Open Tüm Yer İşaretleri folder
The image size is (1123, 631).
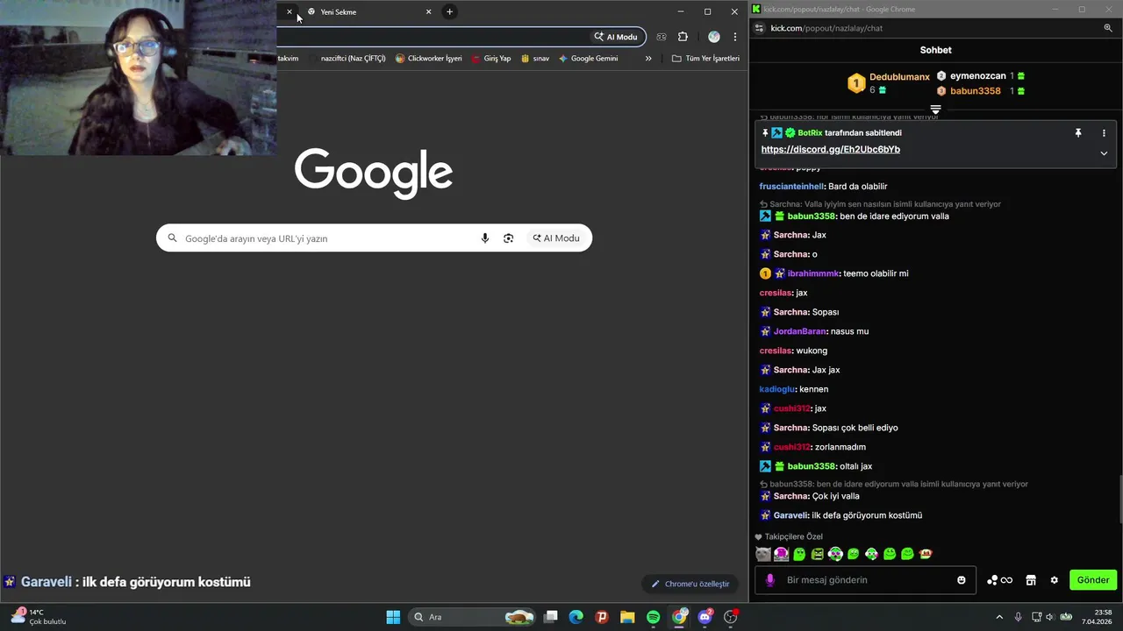click(x=705, y=59)
